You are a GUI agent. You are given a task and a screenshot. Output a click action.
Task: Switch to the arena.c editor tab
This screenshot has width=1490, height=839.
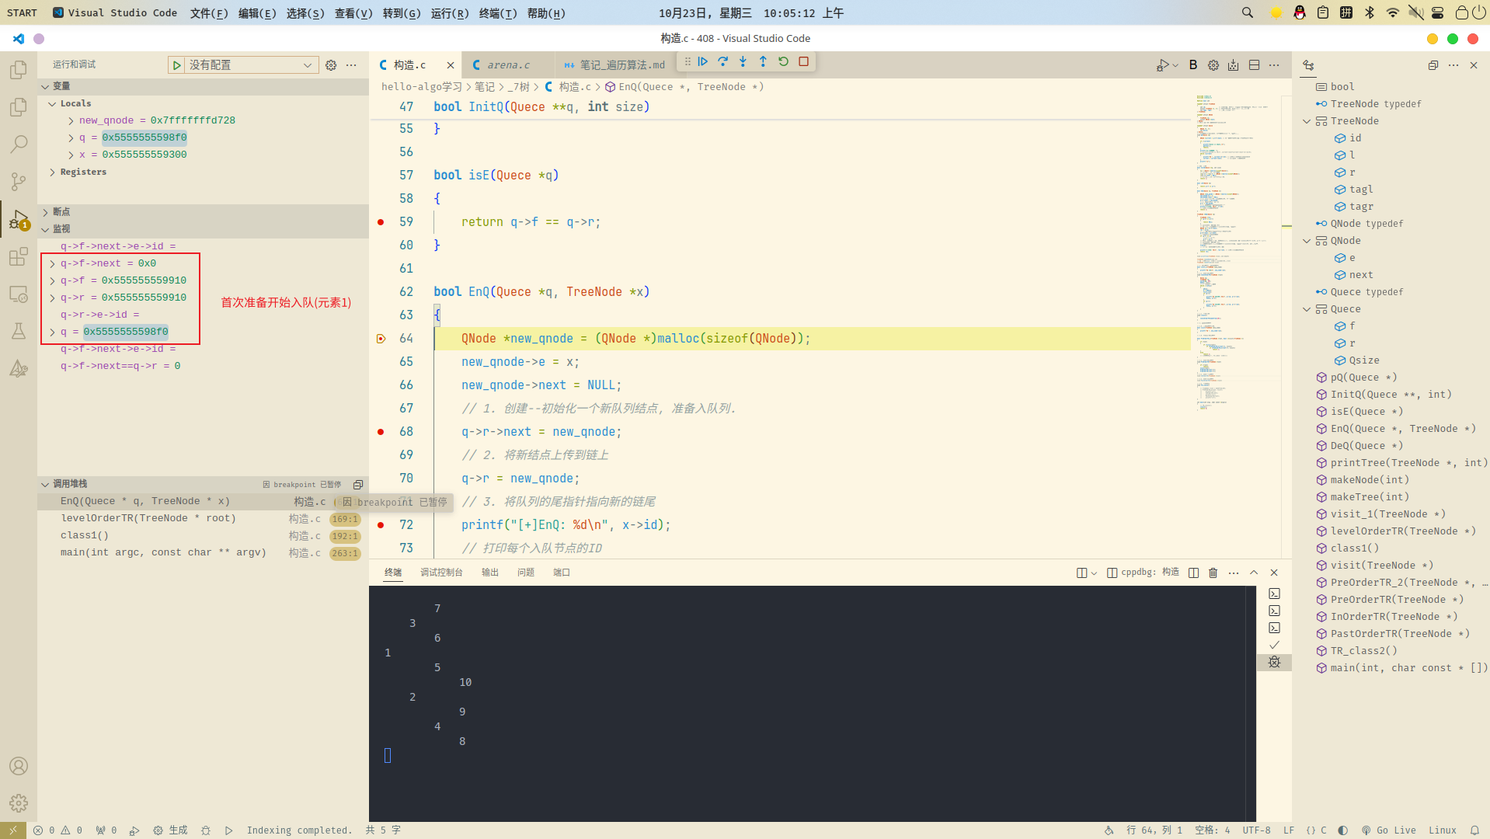point(508,65)
